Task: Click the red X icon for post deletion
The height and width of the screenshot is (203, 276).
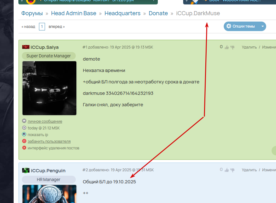Action: coord(24,148)
